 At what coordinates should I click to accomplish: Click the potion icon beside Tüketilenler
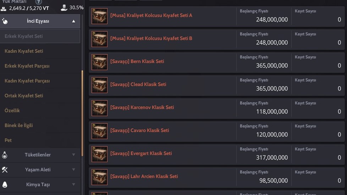coord(5,155)
